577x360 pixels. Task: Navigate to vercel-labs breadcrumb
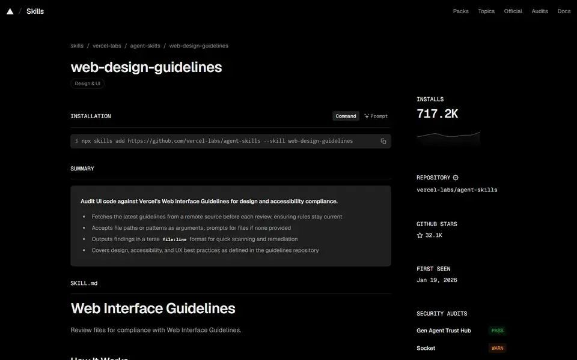click(x=107, y=46)
